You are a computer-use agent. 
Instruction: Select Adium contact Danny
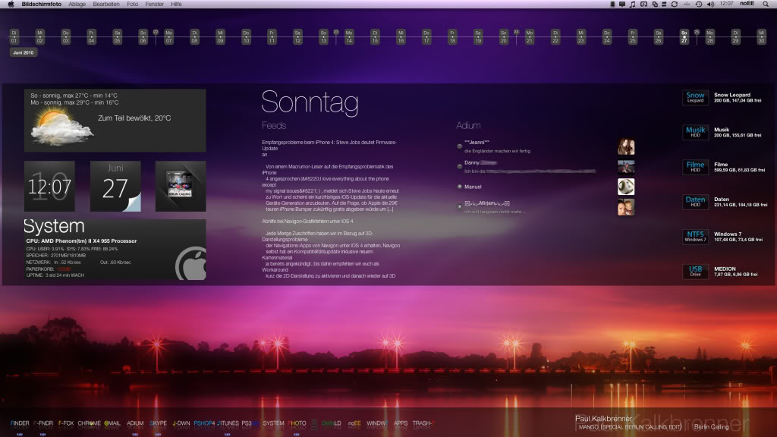point(472,162)
